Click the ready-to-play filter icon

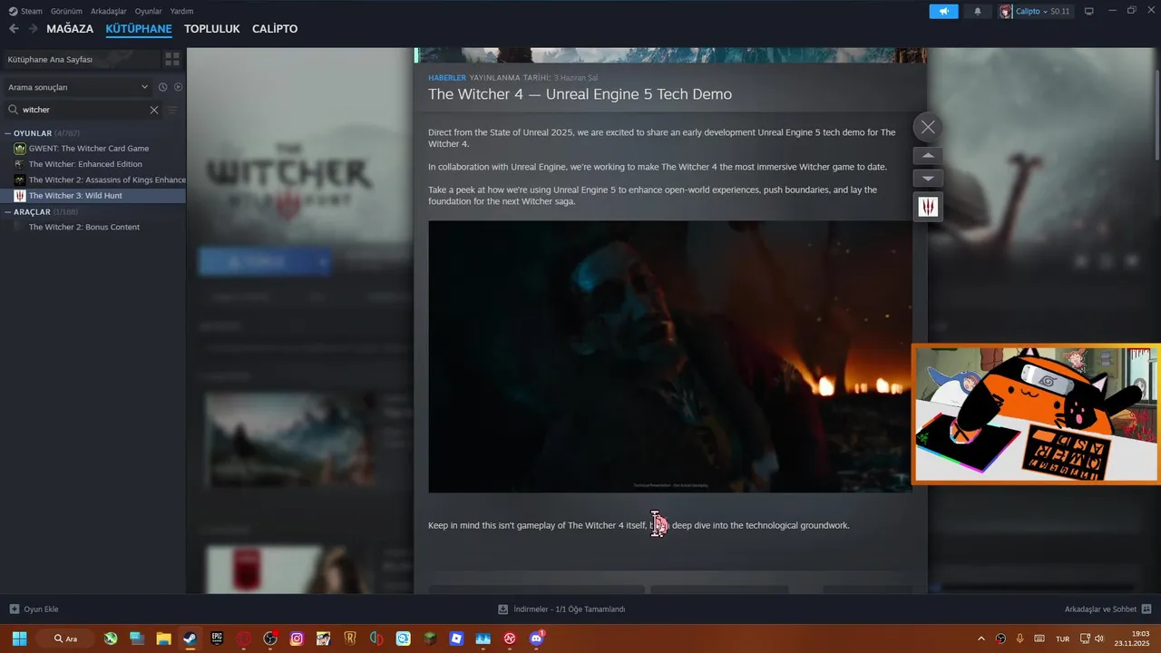click(178, 87)
